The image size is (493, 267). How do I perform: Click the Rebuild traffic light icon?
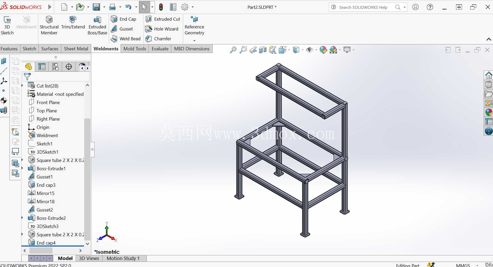point(161,7)
